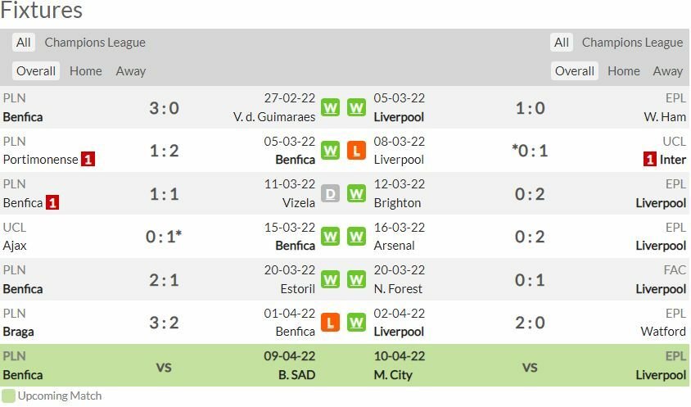Viewport: 691px width, 407px height.
Task: Switch right table to Away fixtures
Action: click(668, 71)
